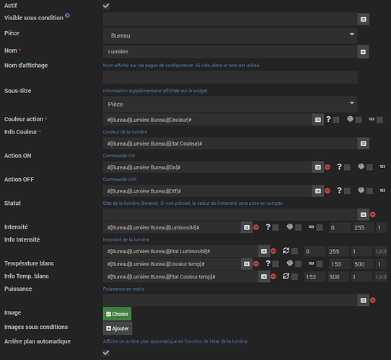Click the Nom d'affichage text field
391x360 pixels.
coord(230,77)
